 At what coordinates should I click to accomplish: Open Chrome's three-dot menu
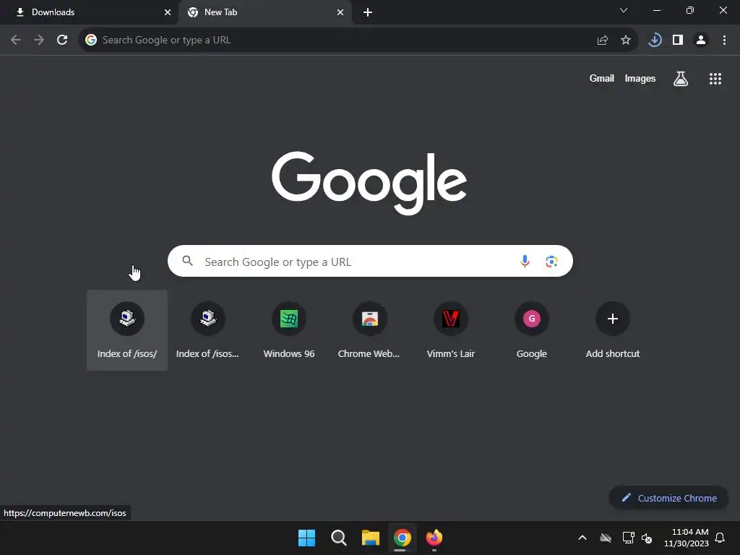pos(724,40)
